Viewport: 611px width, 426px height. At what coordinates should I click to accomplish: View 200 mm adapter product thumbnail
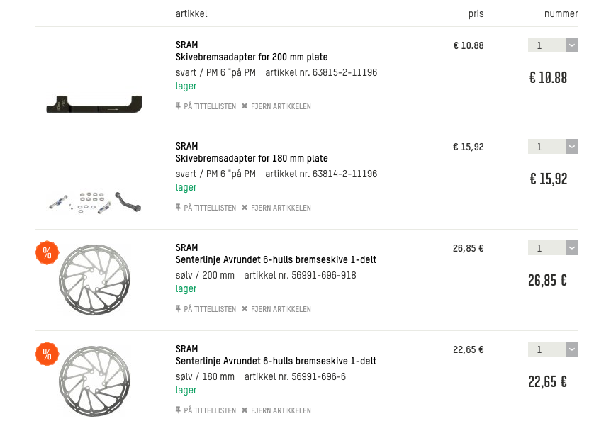94,104
